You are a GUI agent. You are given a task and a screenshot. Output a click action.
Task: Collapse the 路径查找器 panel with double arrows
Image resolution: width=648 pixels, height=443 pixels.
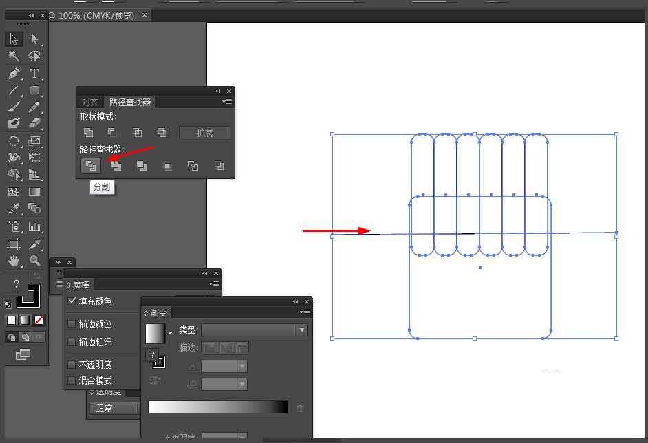pos(218,91)
